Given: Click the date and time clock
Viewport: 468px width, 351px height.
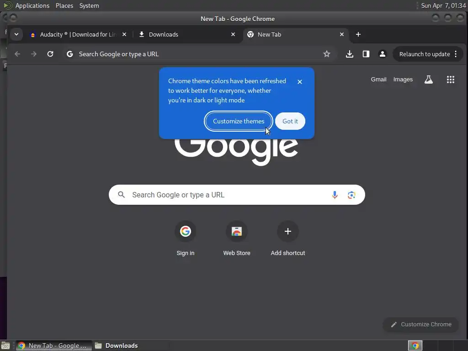Looking at the screenshot, I should point(443,5).
